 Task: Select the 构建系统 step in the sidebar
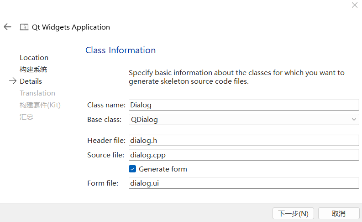pos(33,70)
